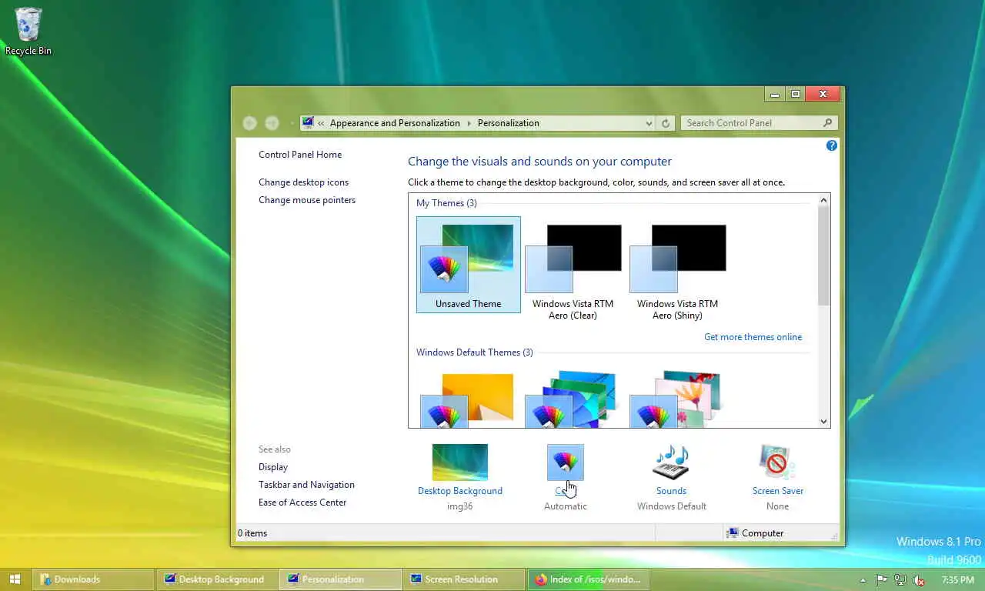Image resolution: width=985 pixels, height=591 pixels.
Task: Switch to Screen Resolution taskbar window
Action: pos(465,579)
